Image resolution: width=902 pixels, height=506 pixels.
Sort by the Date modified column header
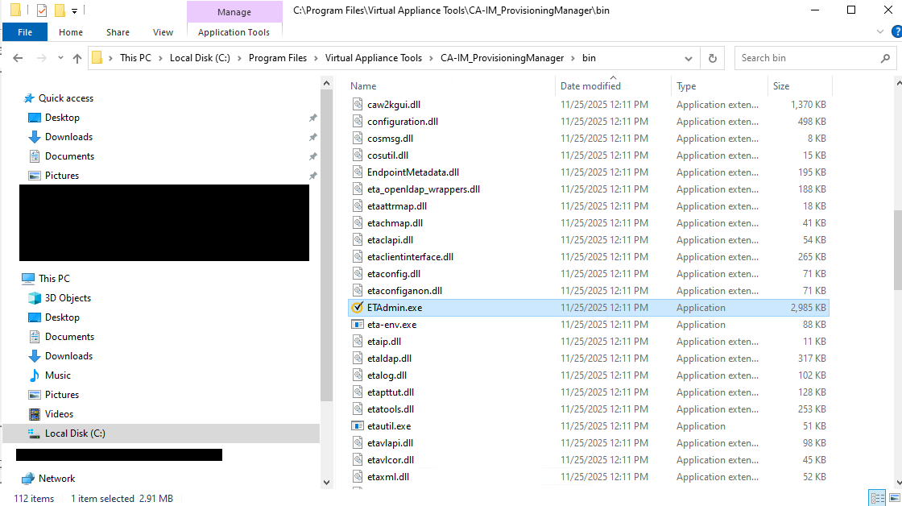[590, 86]
